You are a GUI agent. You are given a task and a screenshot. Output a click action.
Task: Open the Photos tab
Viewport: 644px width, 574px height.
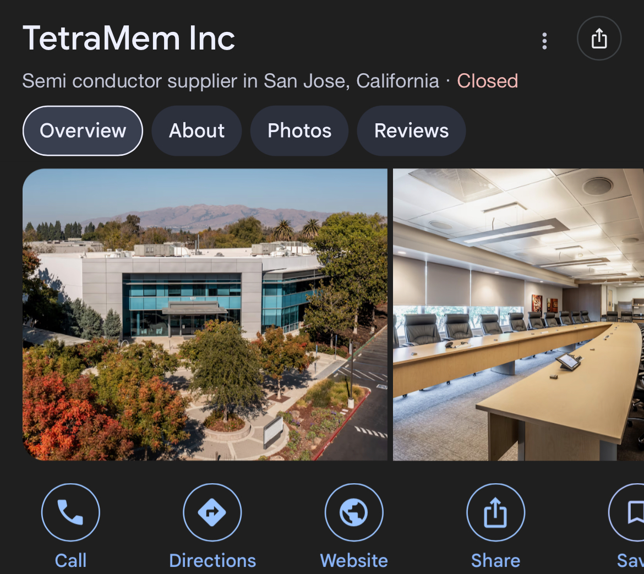pos(299,130)
